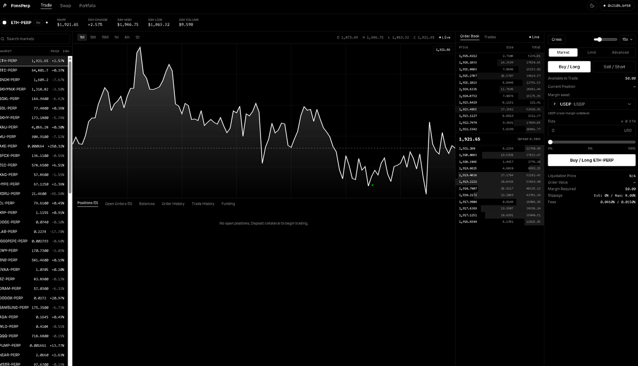Switch chart to 1D timeframe
638x366 pixels.
tap(137, 37)
